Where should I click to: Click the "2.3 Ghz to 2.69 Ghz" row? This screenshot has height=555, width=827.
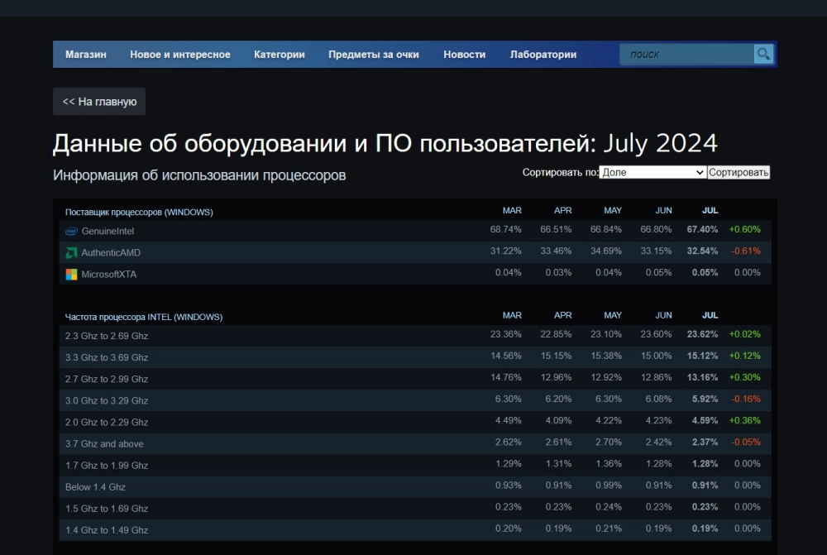(x=107, y=336)
